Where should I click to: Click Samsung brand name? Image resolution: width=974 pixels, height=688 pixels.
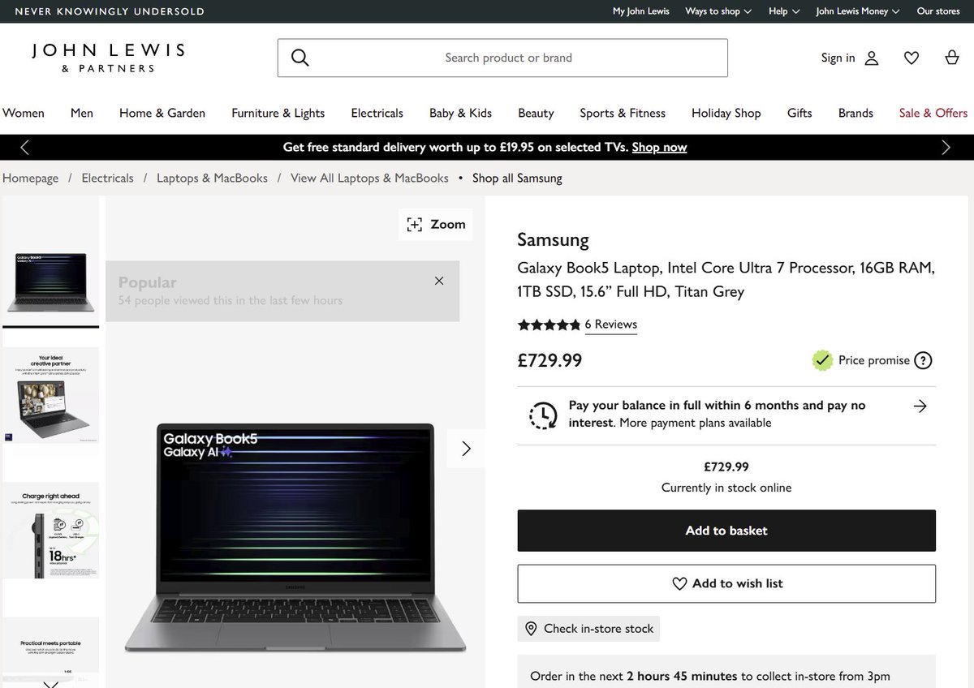(553, 240)
